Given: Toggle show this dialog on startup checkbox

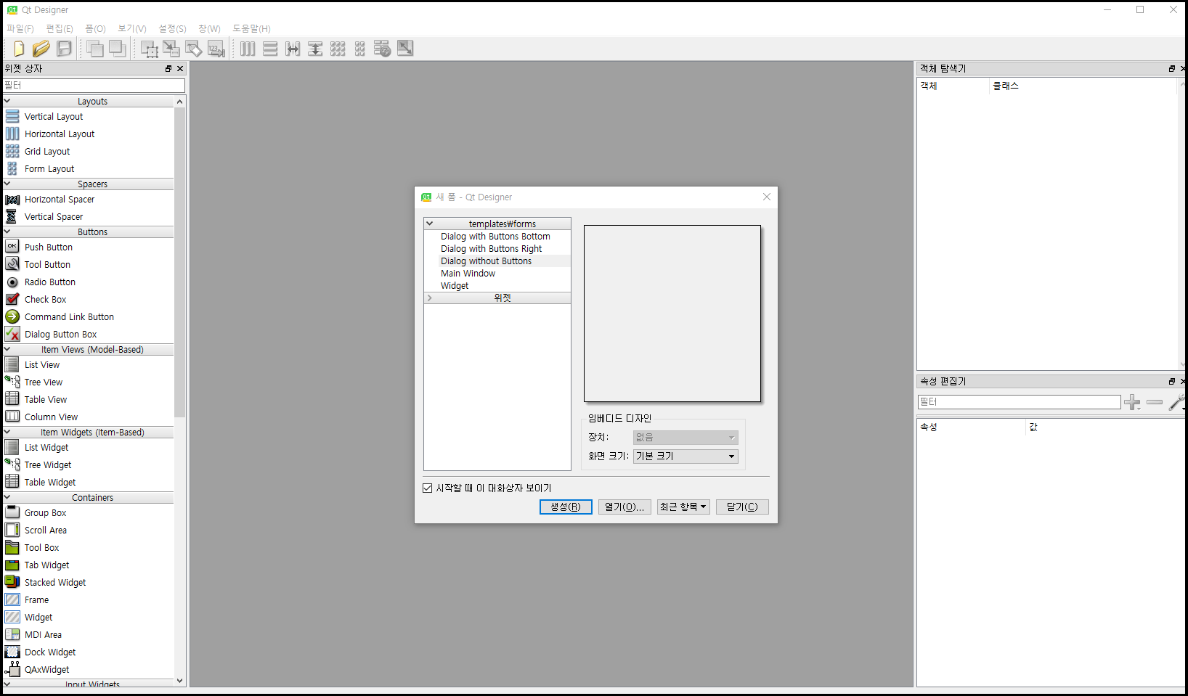Looking at the screenshot, I should (x=428, y=488).
